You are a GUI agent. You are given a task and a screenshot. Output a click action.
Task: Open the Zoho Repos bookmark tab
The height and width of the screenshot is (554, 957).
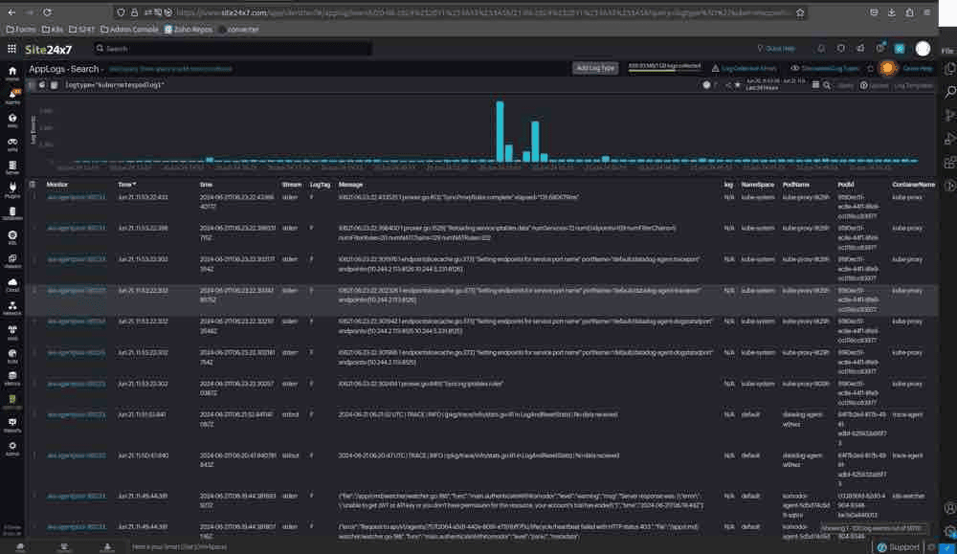pyautogui.click(x=188, y=30)
